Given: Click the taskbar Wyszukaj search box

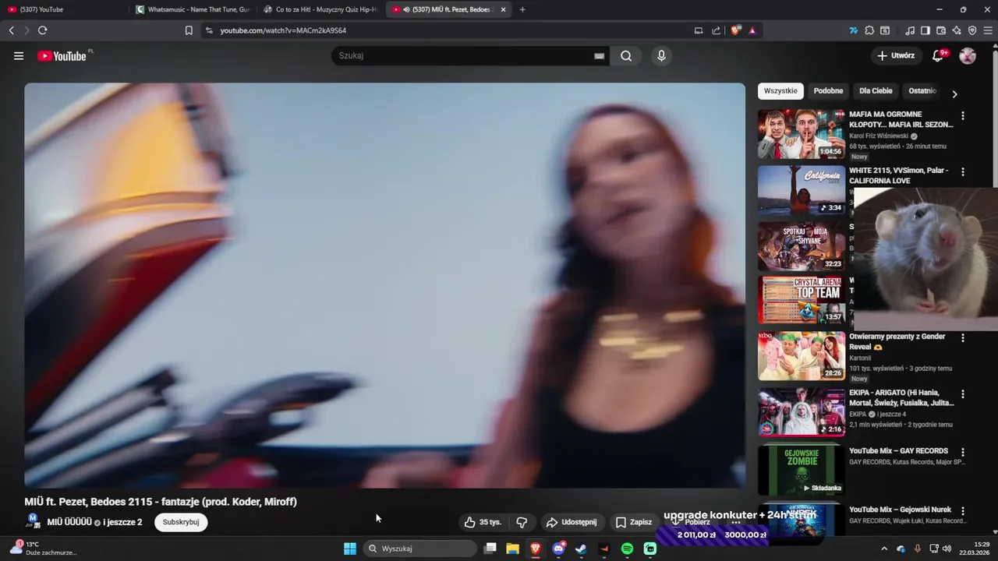Looking at the screenshot, I should pos(421,549).
